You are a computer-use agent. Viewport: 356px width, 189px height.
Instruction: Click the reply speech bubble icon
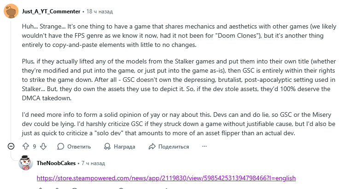tap(60, 146)
